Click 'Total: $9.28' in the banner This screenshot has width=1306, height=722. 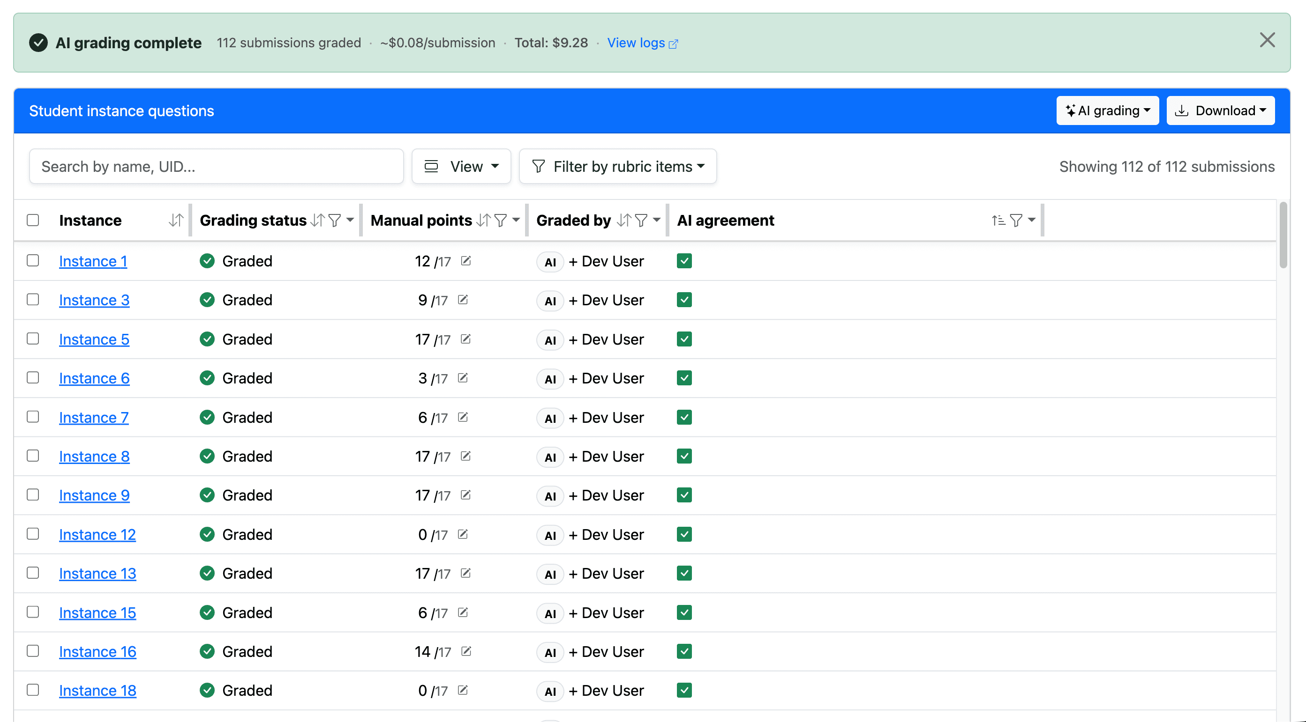click(x=551, y=43)
